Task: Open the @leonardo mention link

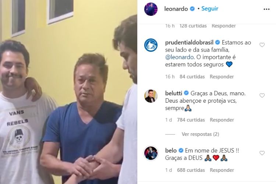Action: click(179, 57)
